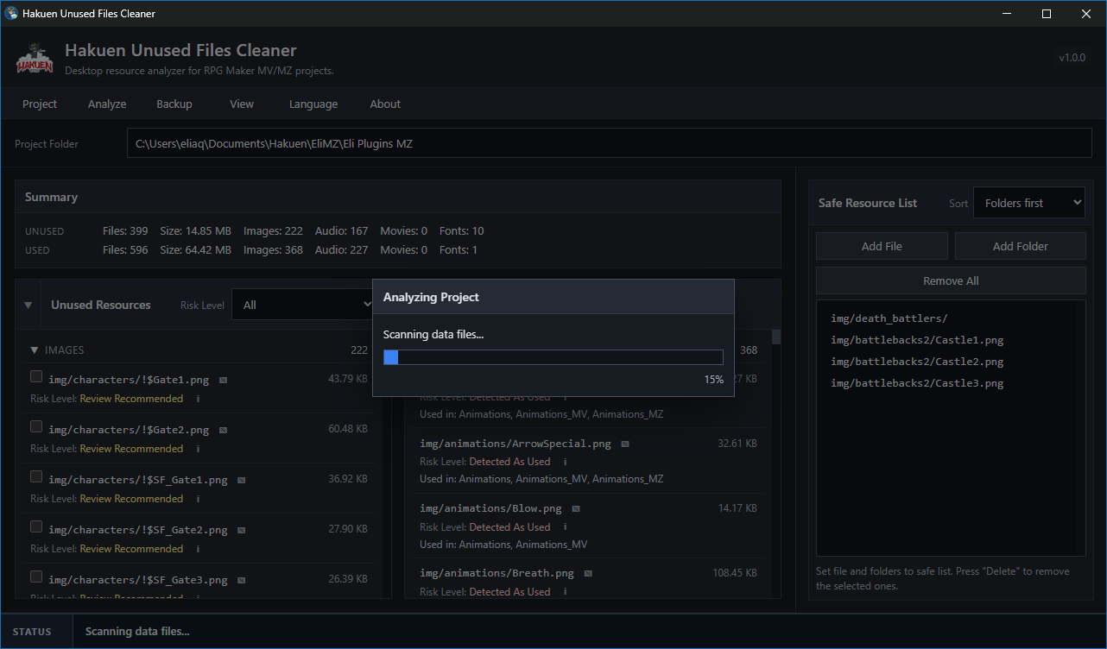Image resolution: width=1107 pixels, height=649 pixels.
Task: Show risk info icon for !$SF_Gate1.png
Action: point(198,499)
